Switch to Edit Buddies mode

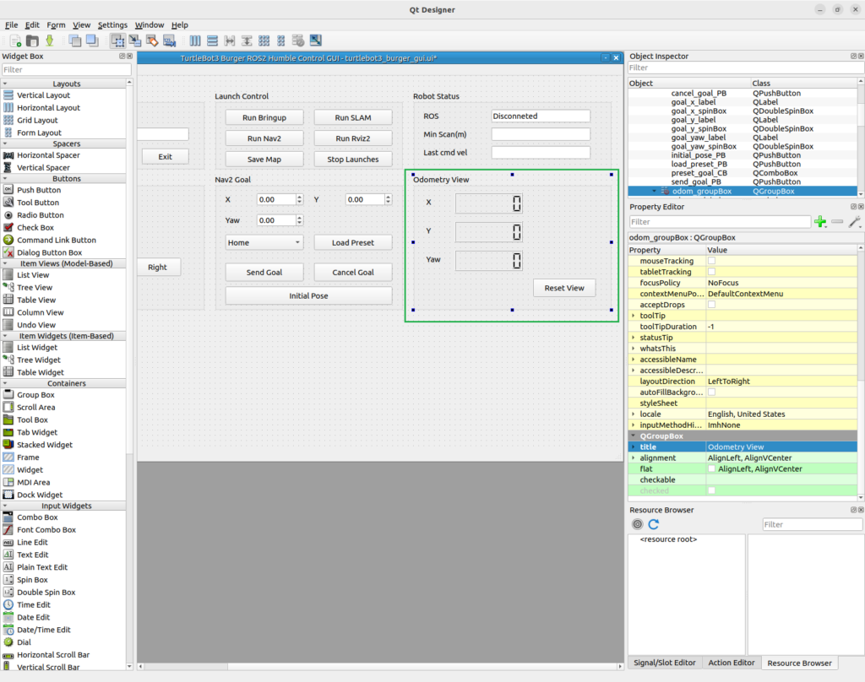[152, 41]
